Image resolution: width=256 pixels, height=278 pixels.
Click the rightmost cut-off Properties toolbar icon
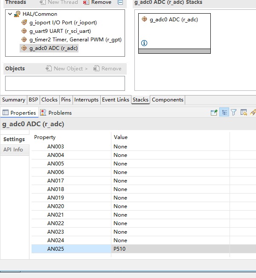[253, 113]
